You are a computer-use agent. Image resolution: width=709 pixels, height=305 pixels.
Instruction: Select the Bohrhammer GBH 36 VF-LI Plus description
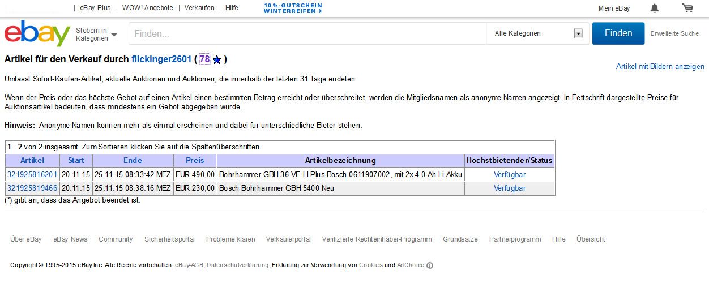tap(340, 174)
